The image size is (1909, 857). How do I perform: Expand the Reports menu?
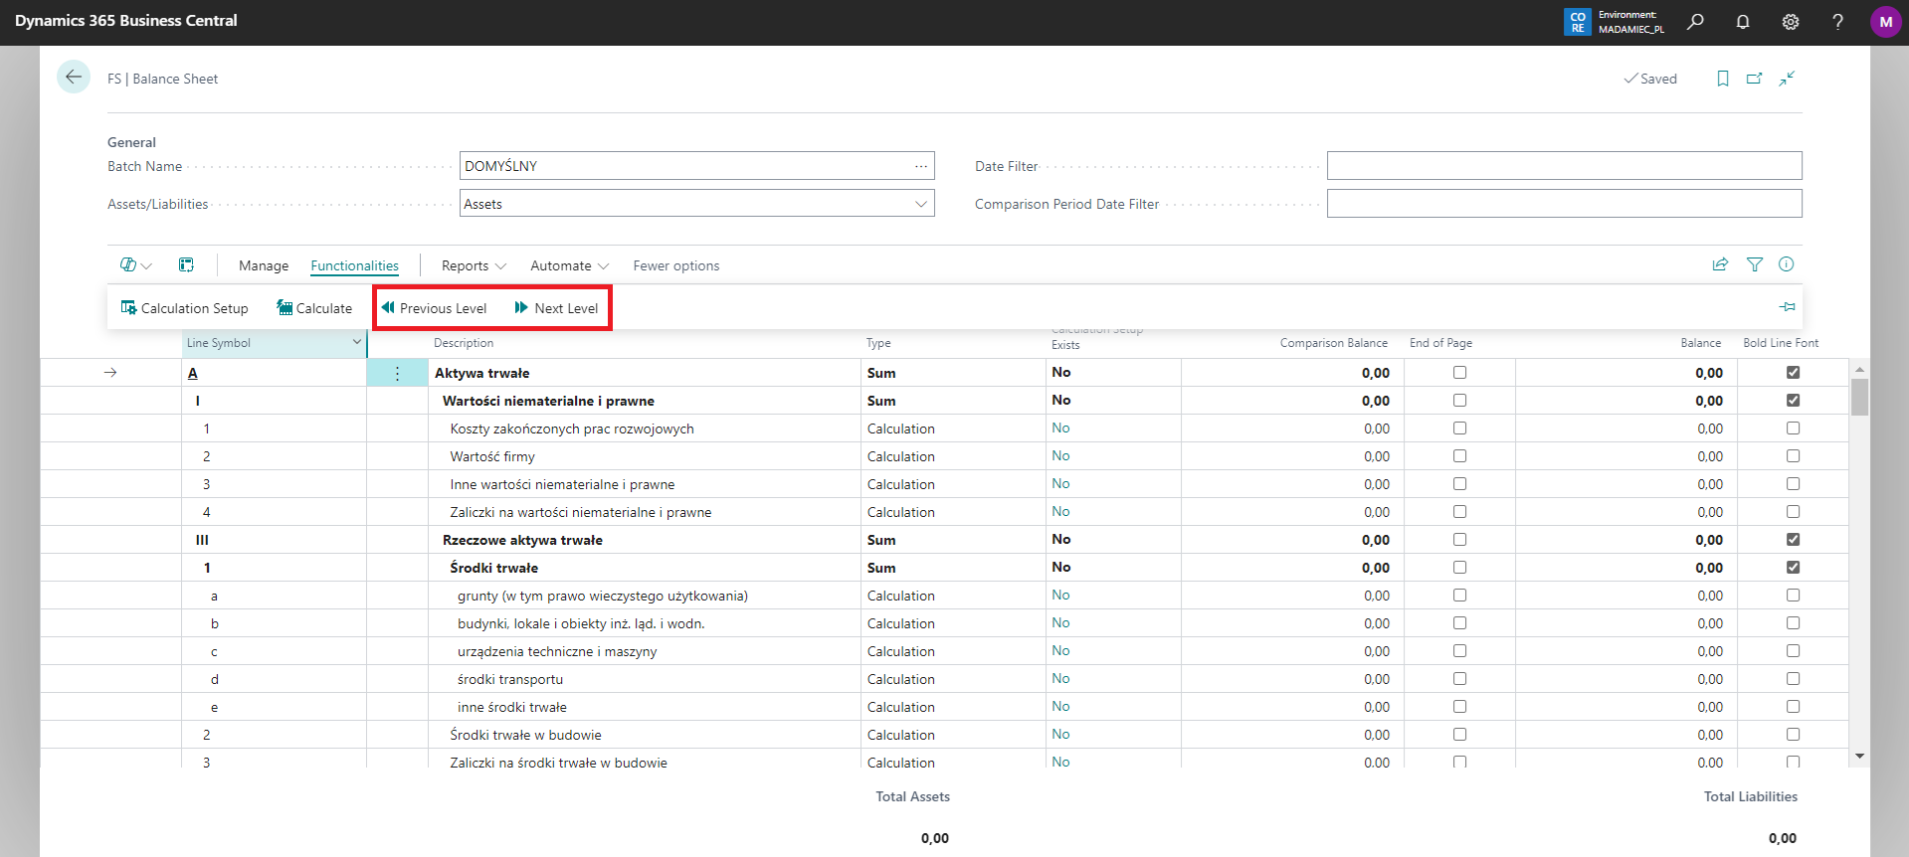[x=474, y=265]
